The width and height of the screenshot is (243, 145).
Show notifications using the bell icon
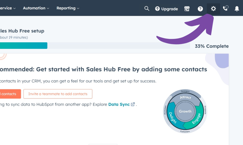click(x=237, y=9)
